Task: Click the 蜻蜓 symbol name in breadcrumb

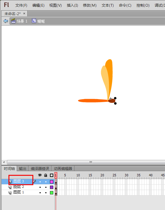Action: pos(41,21)
